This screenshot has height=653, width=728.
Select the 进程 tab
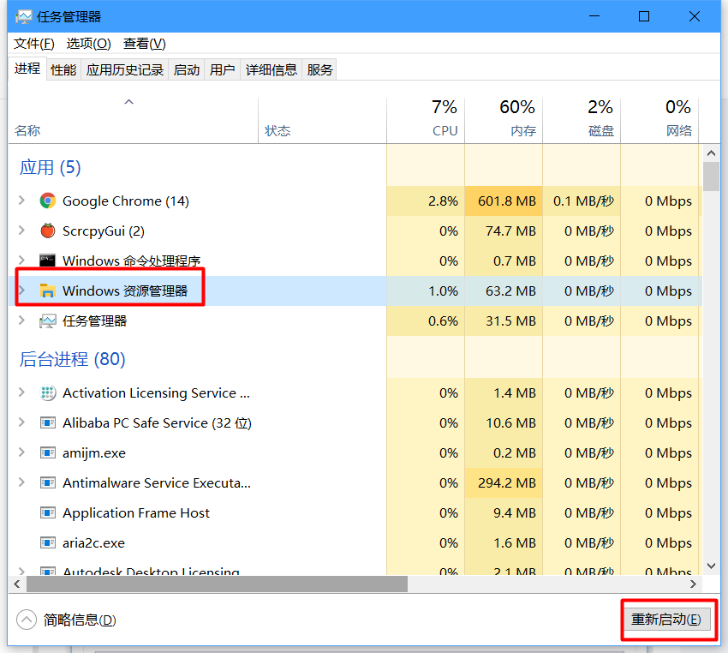coord(27,69)
